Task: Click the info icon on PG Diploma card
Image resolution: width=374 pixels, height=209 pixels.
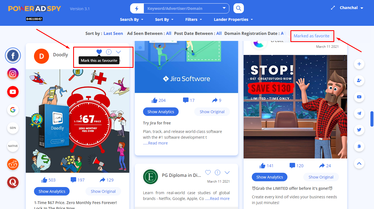Action: coord(218,172)
